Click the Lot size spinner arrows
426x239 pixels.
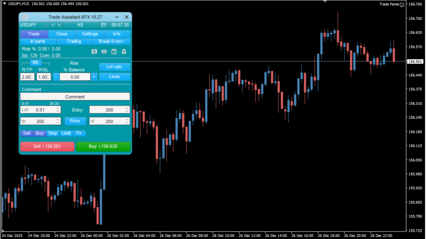tap(58, 110)
